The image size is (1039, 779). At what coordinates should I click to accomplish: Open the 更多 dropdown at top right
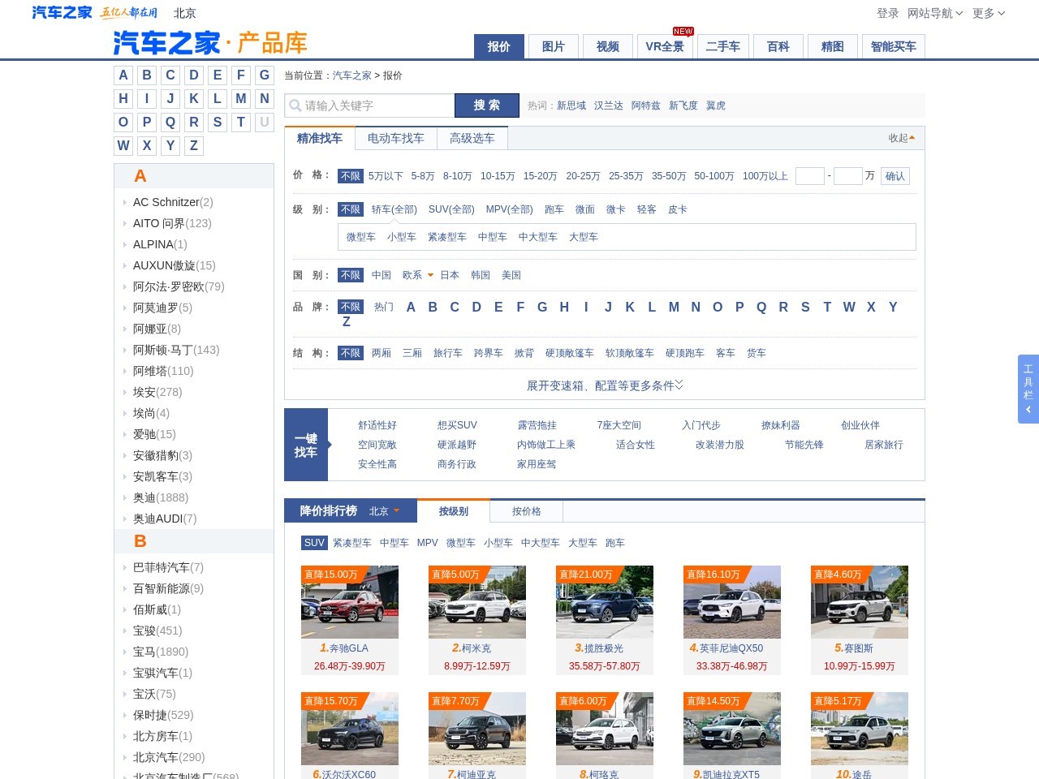coord(989,13)
